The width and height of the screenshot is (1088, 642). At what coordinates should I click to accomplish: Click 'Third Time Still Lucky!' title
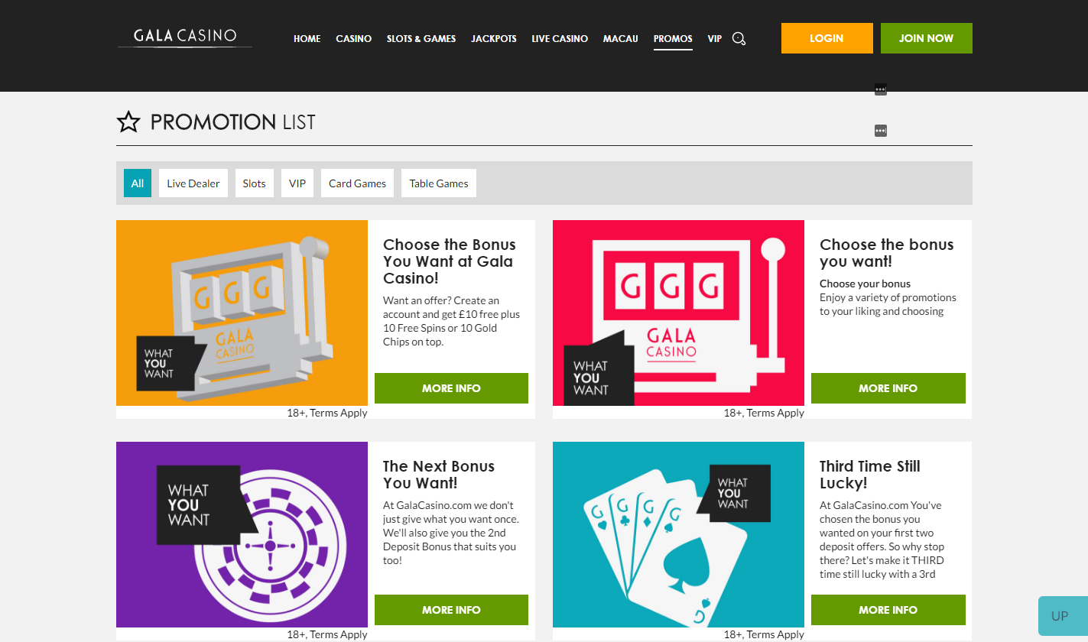pyautogui.click(x=870, y=475)
